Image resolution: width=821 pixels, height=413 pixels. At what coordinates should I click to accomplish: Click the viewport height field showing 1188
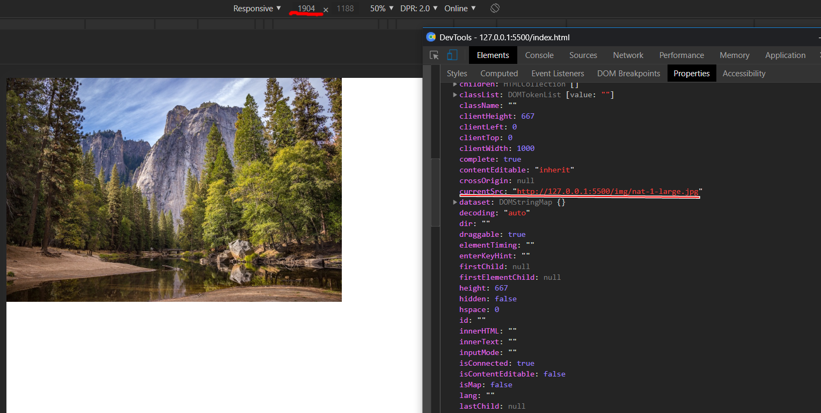[345, 9]
